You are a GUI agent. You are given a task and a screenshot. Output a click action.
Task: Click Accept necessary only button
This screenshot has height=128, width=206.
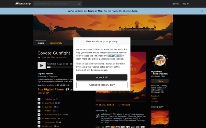[x=102, y=85]
